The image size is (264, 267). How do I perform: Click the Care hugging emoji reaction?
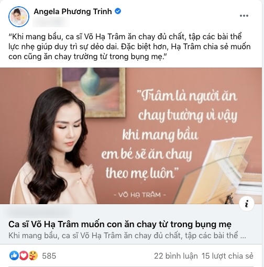click(x=33, y=255)
